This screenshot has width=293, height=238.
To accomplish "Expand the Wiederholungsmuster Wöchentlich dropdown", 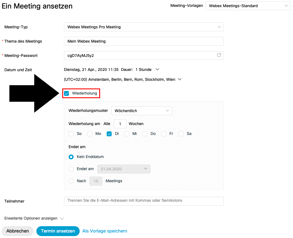I will pyautogui.click(x=141, y=111).
